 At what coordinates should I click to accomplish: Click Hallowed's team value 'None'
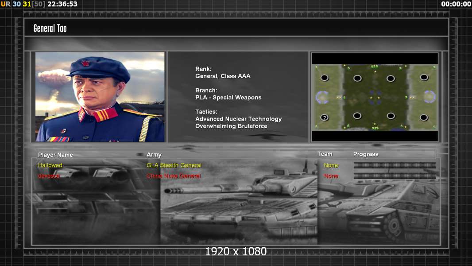click(331, 165)
